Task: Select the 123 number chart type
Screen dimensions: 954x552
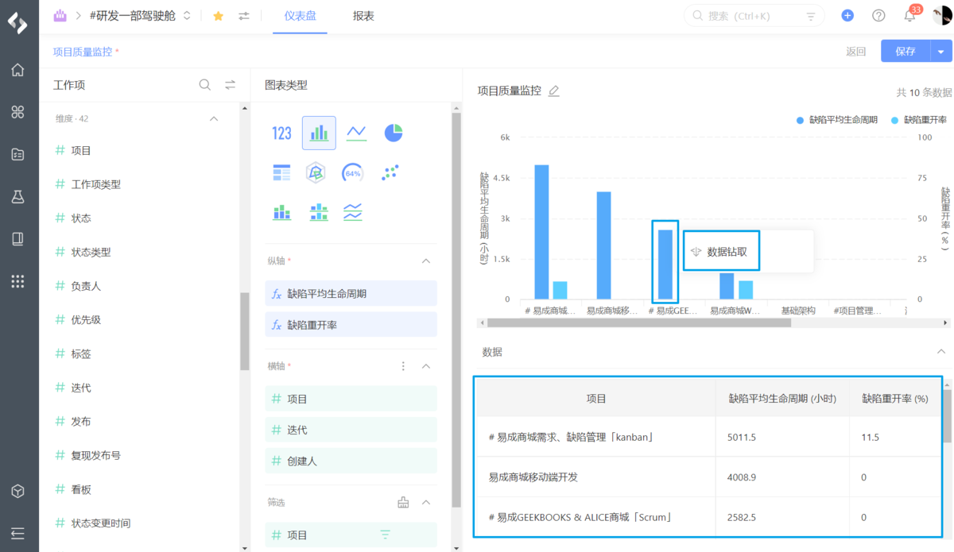Action: tap(281, 133)
